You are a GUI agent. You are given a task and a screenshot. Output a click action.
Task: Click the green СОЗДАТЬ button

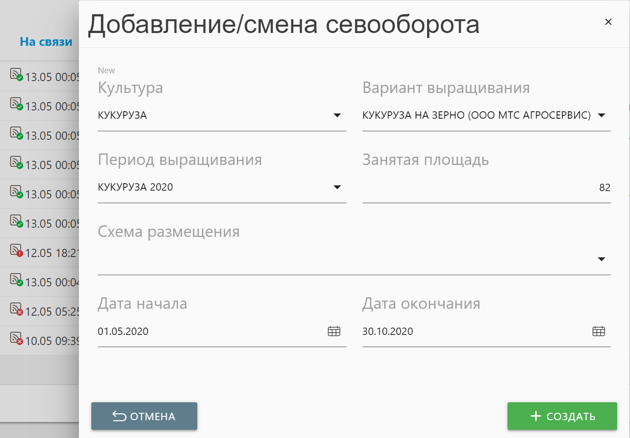[562, 416]
